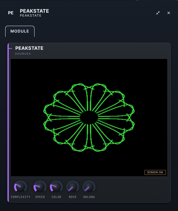Shrink the panel using the minimize-arrows icon
The image size is (178, 211).
(158, 13)
